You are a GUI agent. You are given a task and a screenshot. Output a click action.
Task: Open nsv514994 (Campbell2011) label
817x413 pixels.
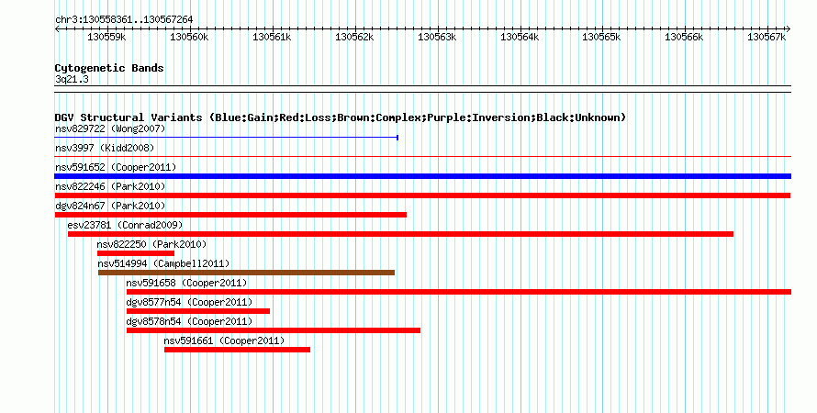(x=163, y=263)
